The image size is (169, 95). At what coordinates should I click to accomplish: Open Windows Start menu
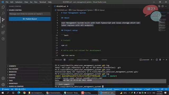coord(3,93)
